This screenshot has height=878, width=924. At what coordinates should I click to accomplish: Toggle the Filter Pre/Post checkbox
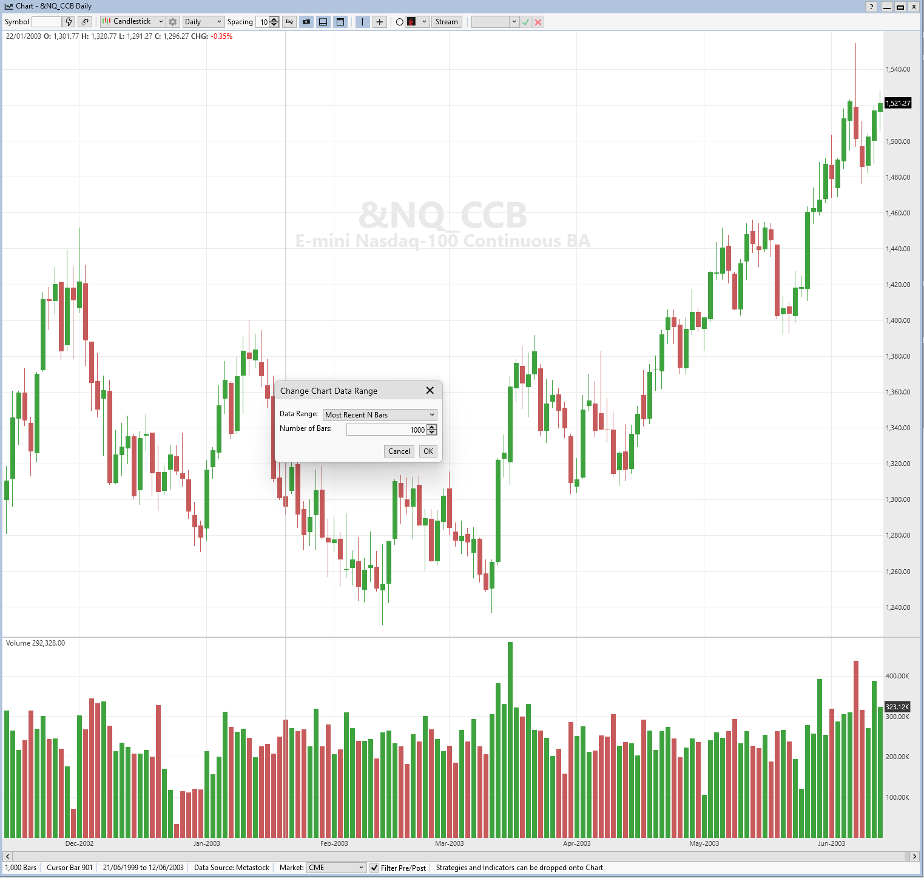(x=374, y=868)
